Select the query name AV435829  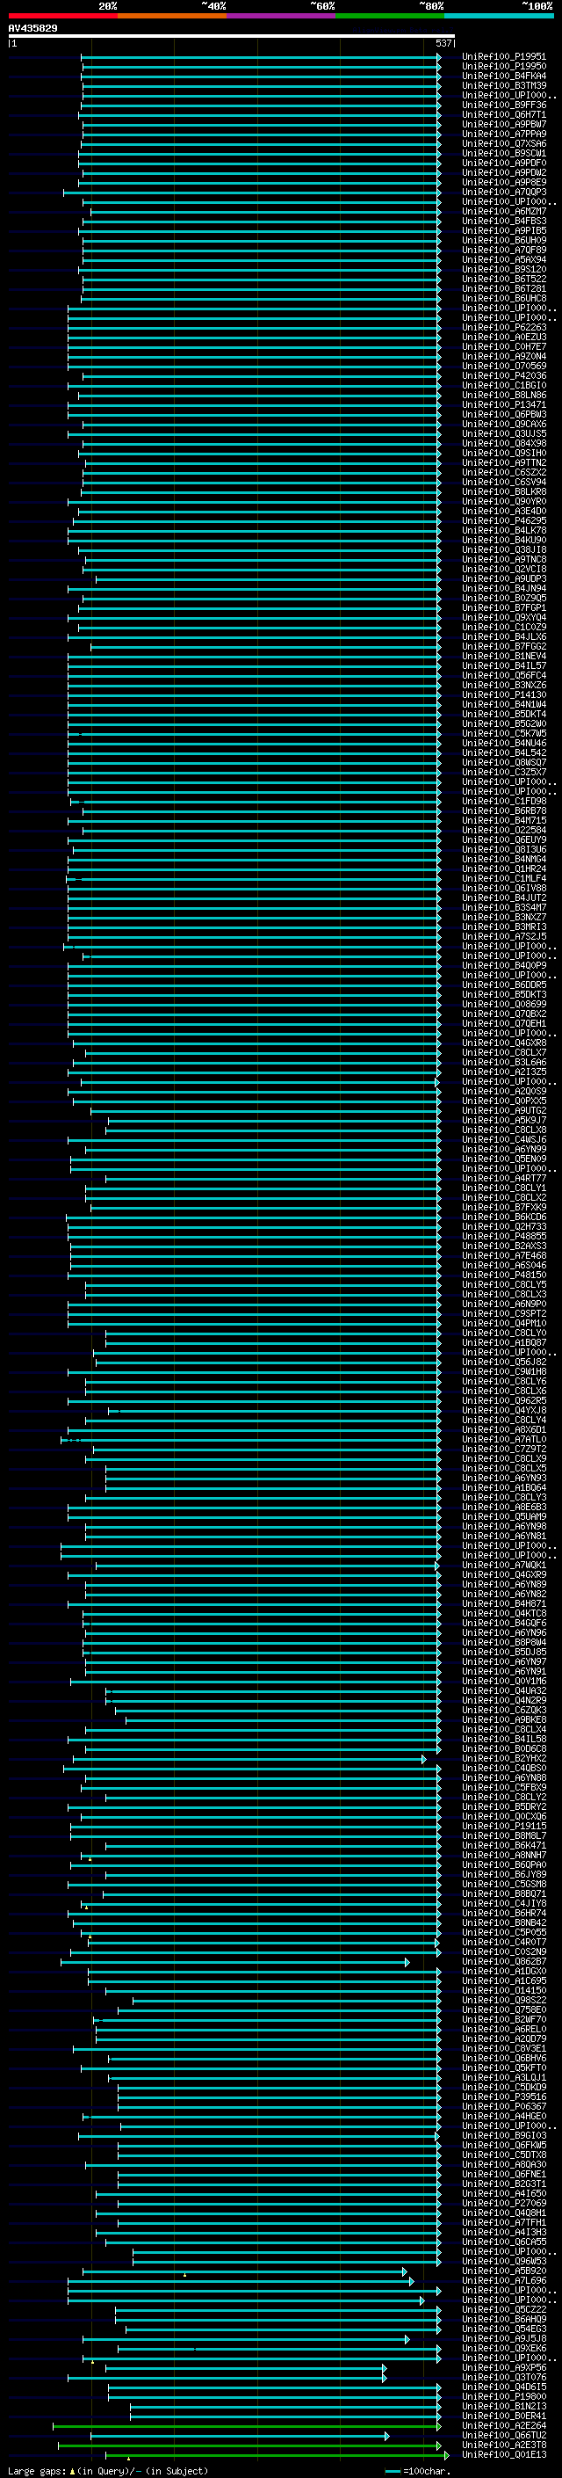pyautogui.click(x=32, y=28)
